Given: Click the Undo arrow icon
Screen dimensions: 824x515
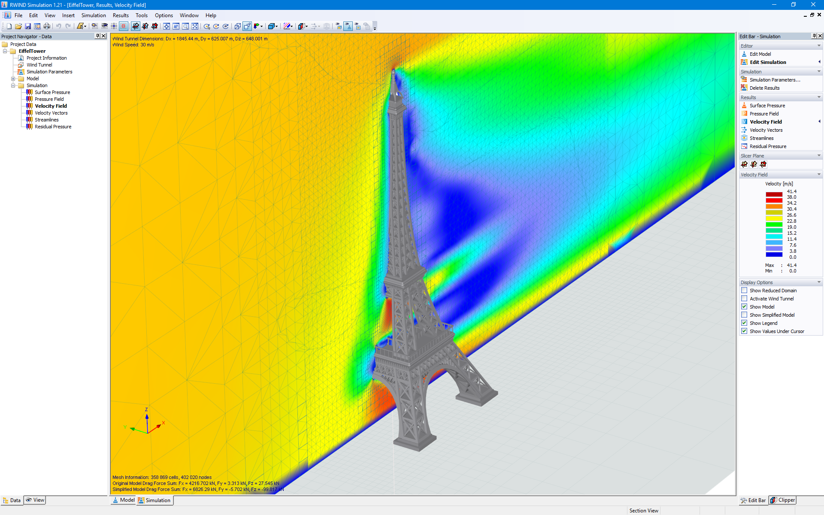Looking at the screenshot, I should [x=59, y=26].
